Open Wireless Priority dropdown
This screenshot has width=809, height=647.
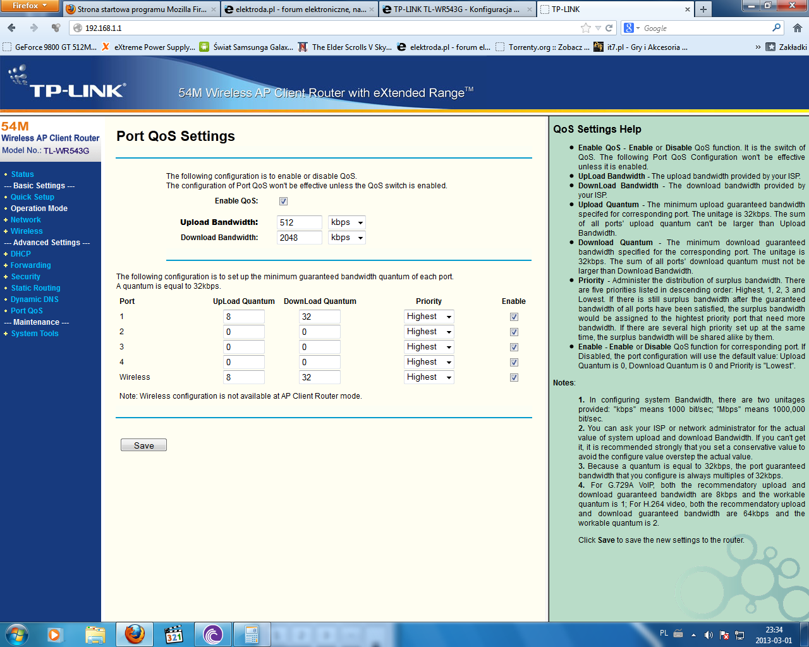point(429,377)
